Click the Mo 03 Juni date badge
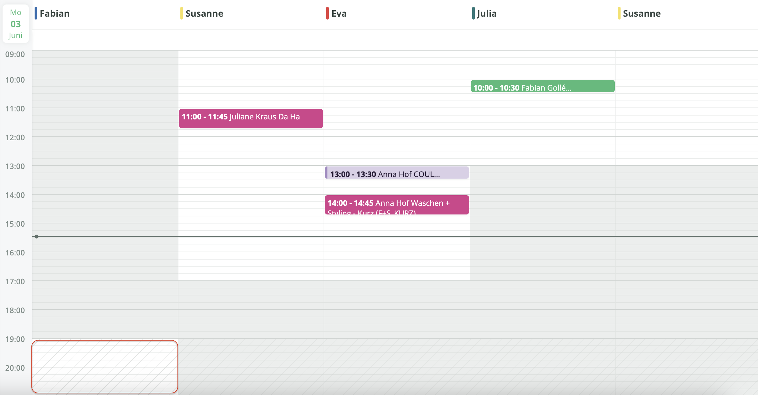The image size is (758, 395). pos(16,24)
